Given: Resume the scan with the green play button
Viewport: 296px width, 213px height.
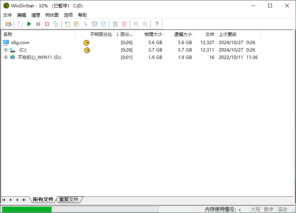Looking at the screenshot, I should (29, 24).
